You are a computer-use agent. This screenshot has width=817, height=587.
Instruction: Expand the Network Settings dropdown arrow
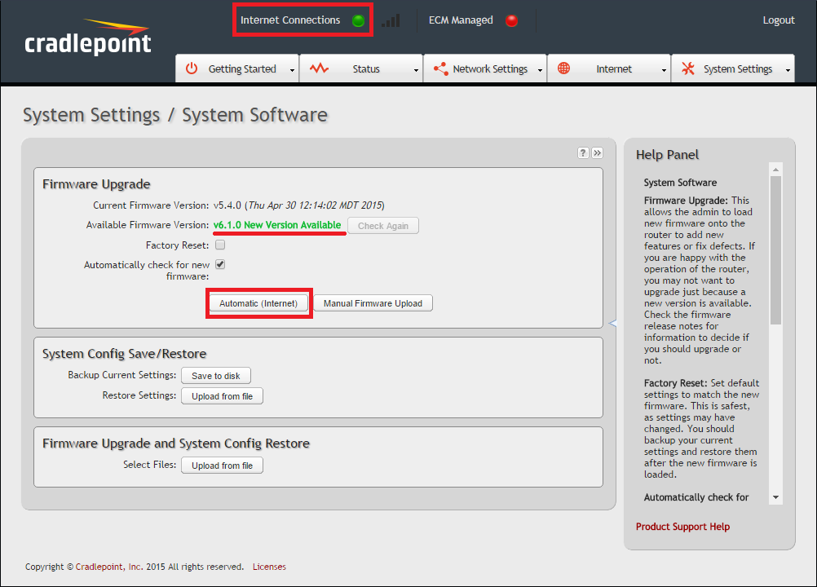(540, 70)
